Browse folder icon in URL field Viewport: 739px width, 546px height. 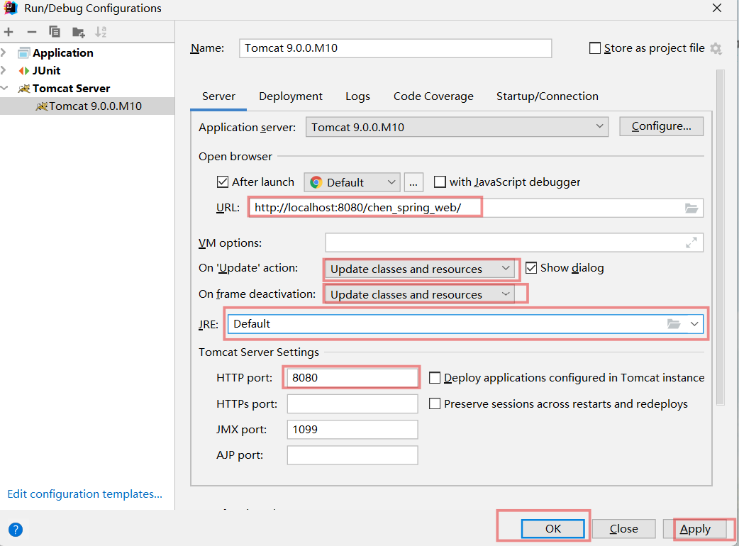[691, 208]
